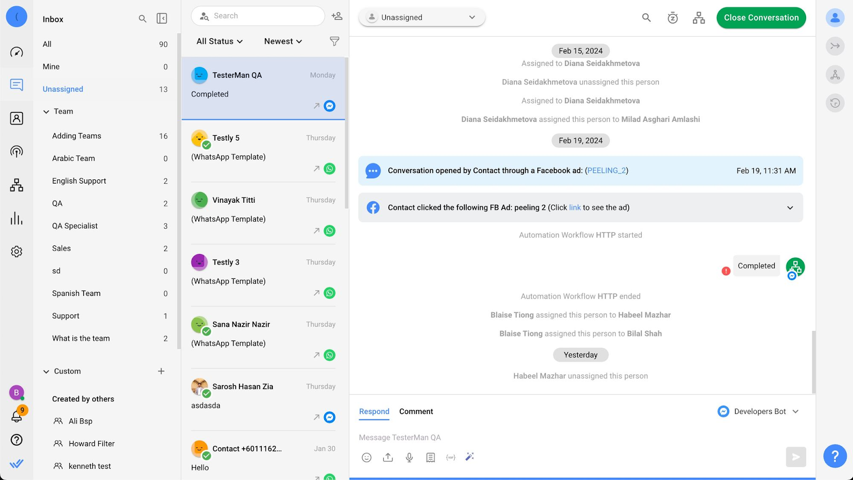Search within conversation using magnifier icon
Screen dimensions: 853x480
point(646,18)
